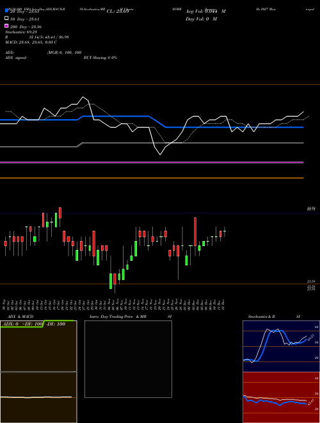
Task: Click the 'Day Vol: 0 M' readout
Action: [201, 19]
